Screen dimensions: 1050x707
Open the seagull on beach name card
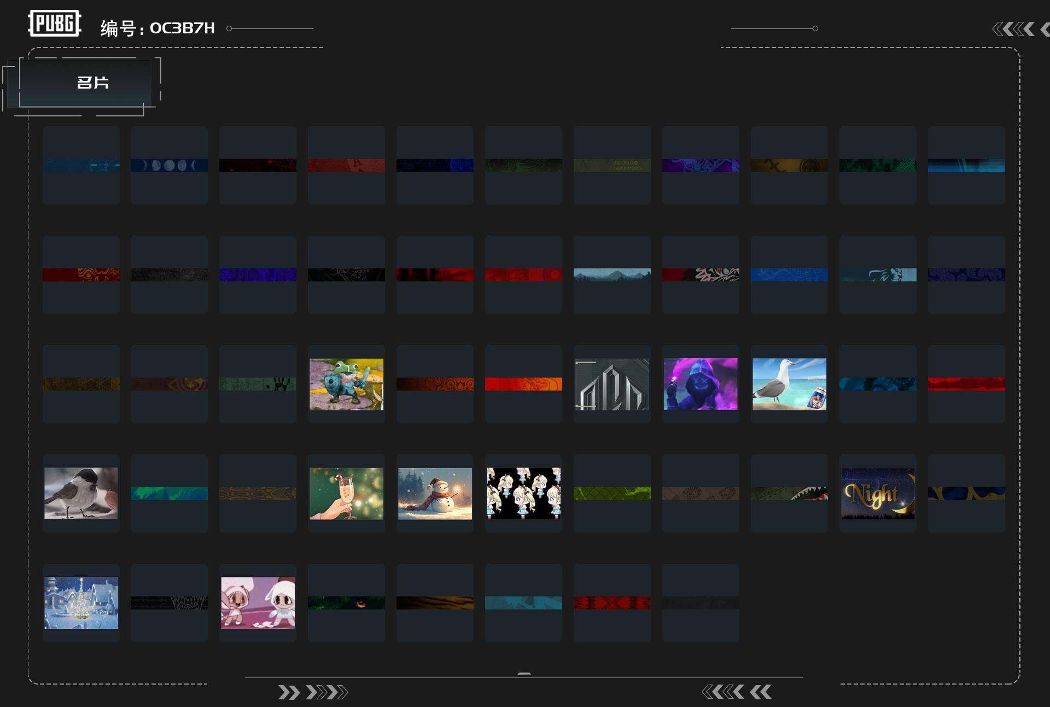pyautogui.click(x=789, y=384)
